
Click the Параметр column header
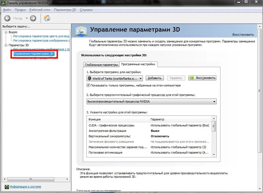click(x=180, y=119)
